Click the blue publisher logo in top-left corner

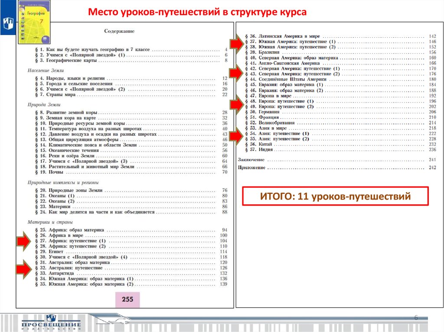[8, 22]
